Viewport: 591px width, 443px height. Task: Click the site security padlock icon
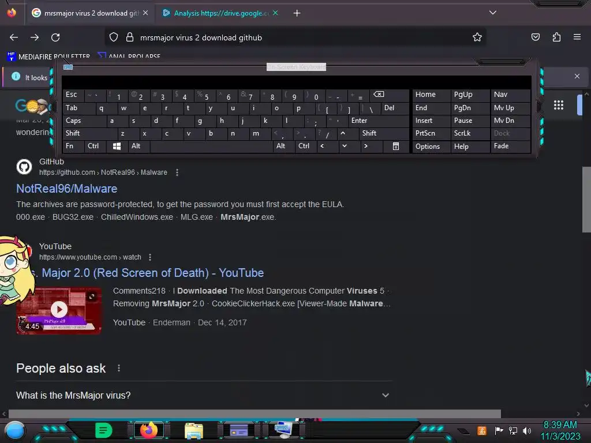coord(130,37)
